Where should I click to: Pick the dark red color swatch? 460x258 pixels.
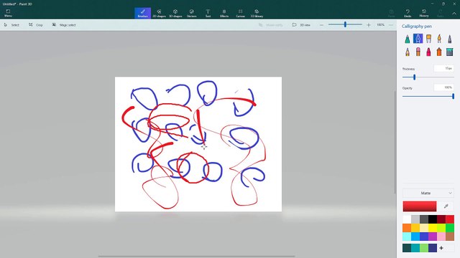coord(441,219)
